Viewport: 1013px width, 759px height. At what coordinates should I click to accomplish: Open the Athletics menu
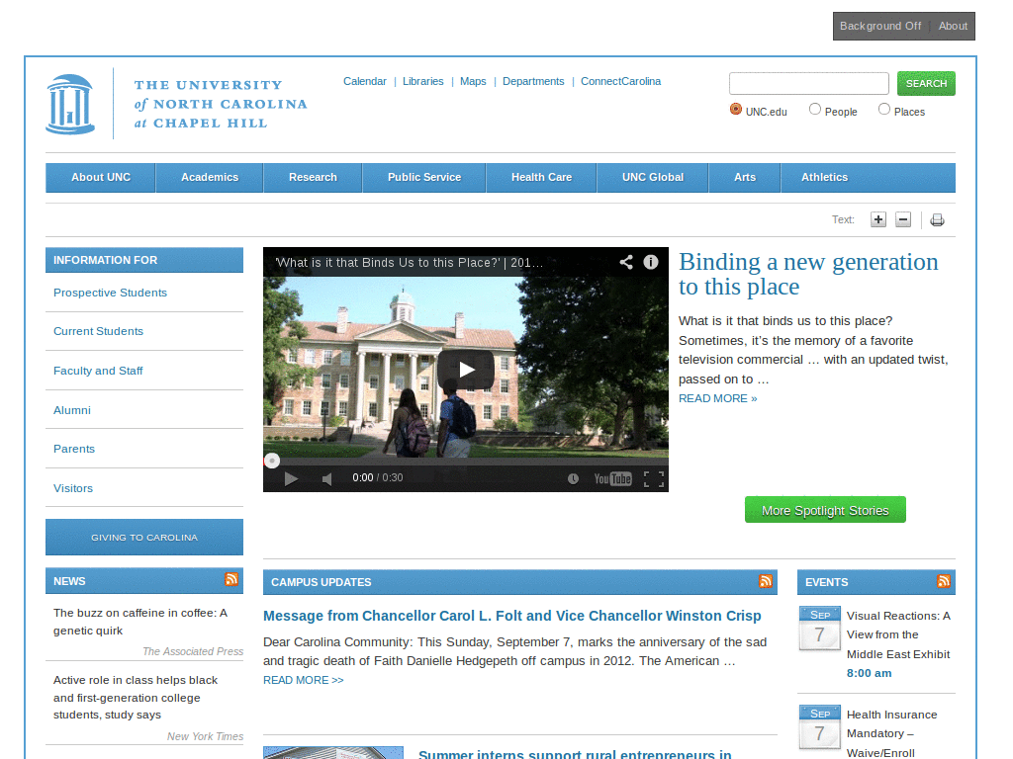coord(824,178)
